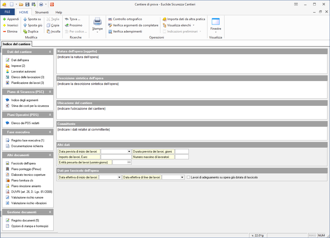330x238 pixels.
Task: Open the Finestre window icon
Action: (215, 21)
